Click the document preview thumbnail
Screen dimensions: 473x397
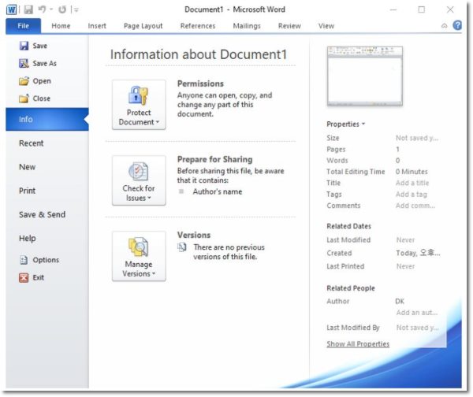[x=365, y=76]
